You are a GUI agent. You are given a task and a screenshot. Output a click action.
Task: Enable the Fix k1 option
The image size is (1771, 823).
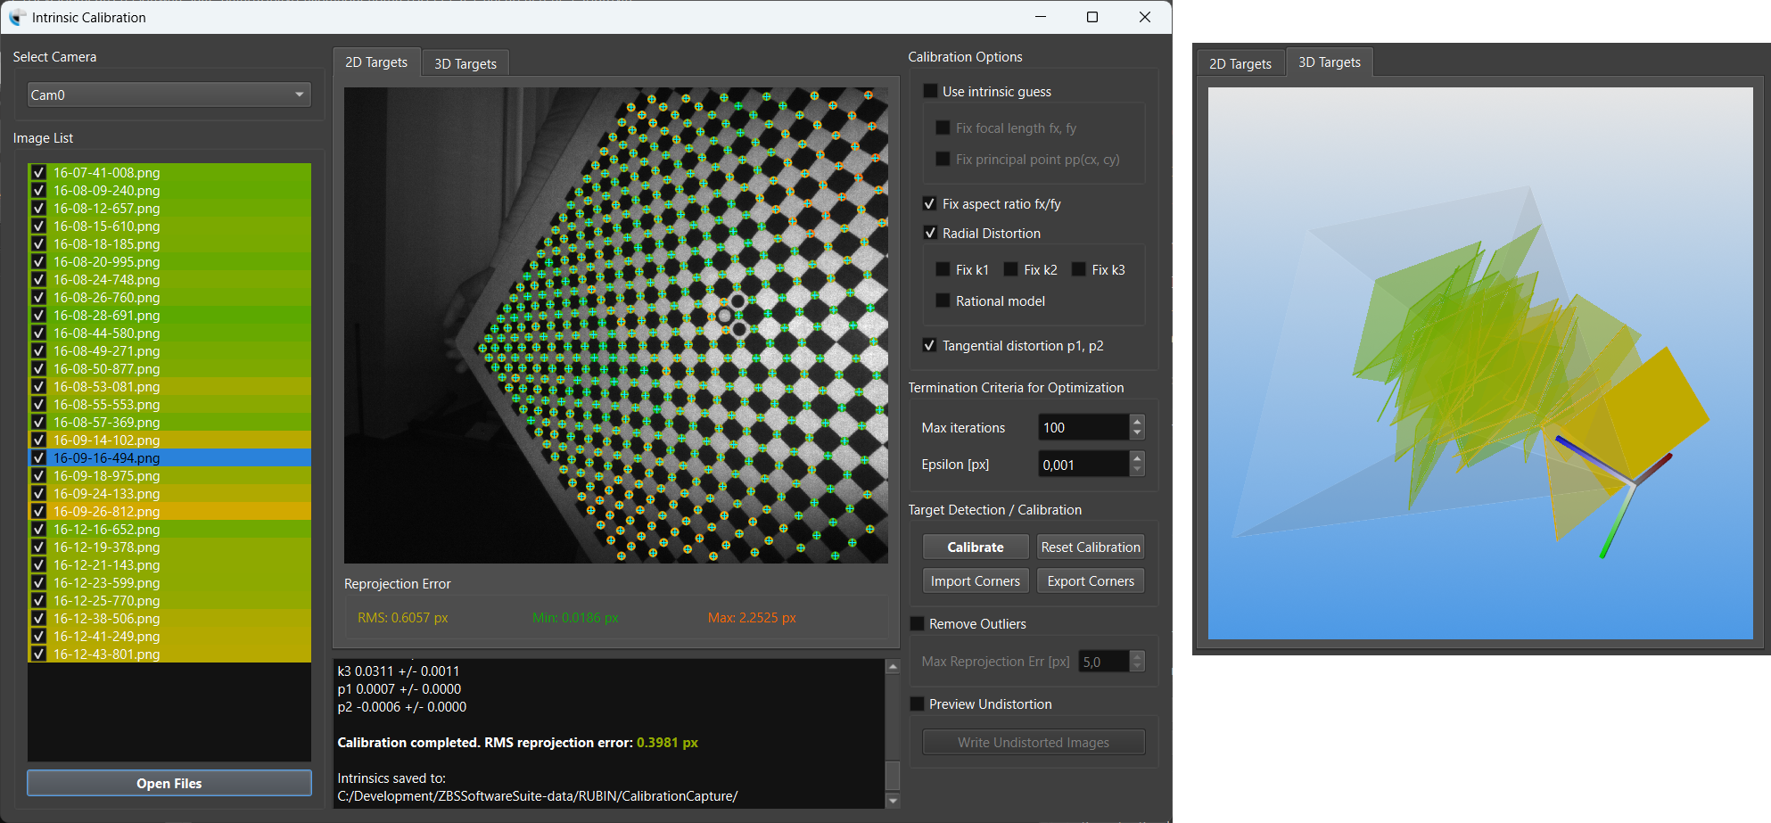click(943, 268)
